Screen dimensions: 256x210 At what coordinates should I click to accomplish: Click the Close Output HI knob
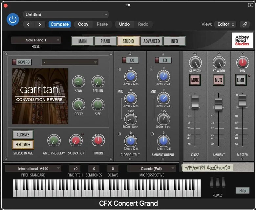pos(131,76)
